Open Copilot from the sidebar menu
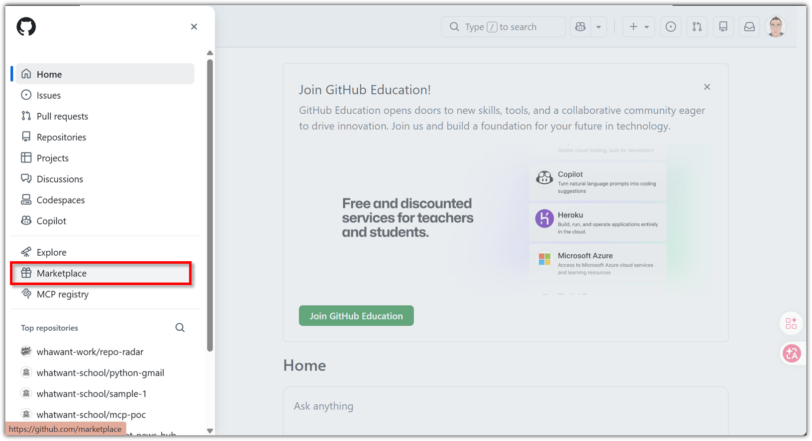Image resolution: width=812 pixels, height=441 pixels. coord(105,220)
